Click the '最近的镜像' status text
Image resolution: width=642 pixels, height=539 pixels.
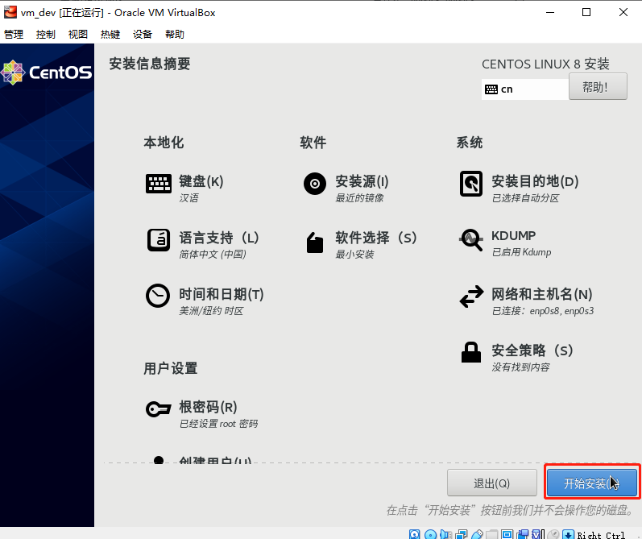tap(359, 198)
